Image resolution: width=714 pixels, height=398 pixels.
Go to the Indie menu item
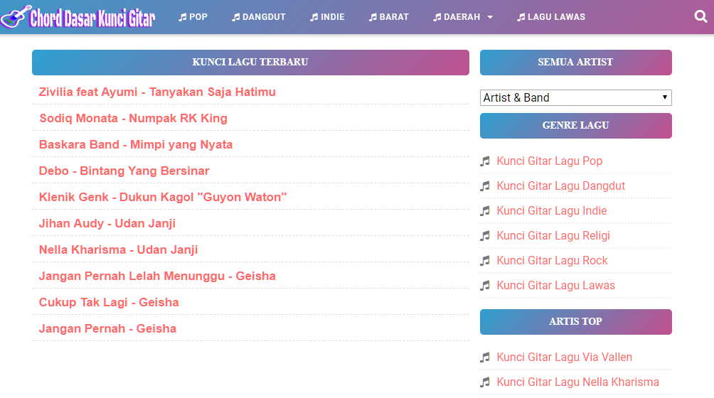coord(327,17)
